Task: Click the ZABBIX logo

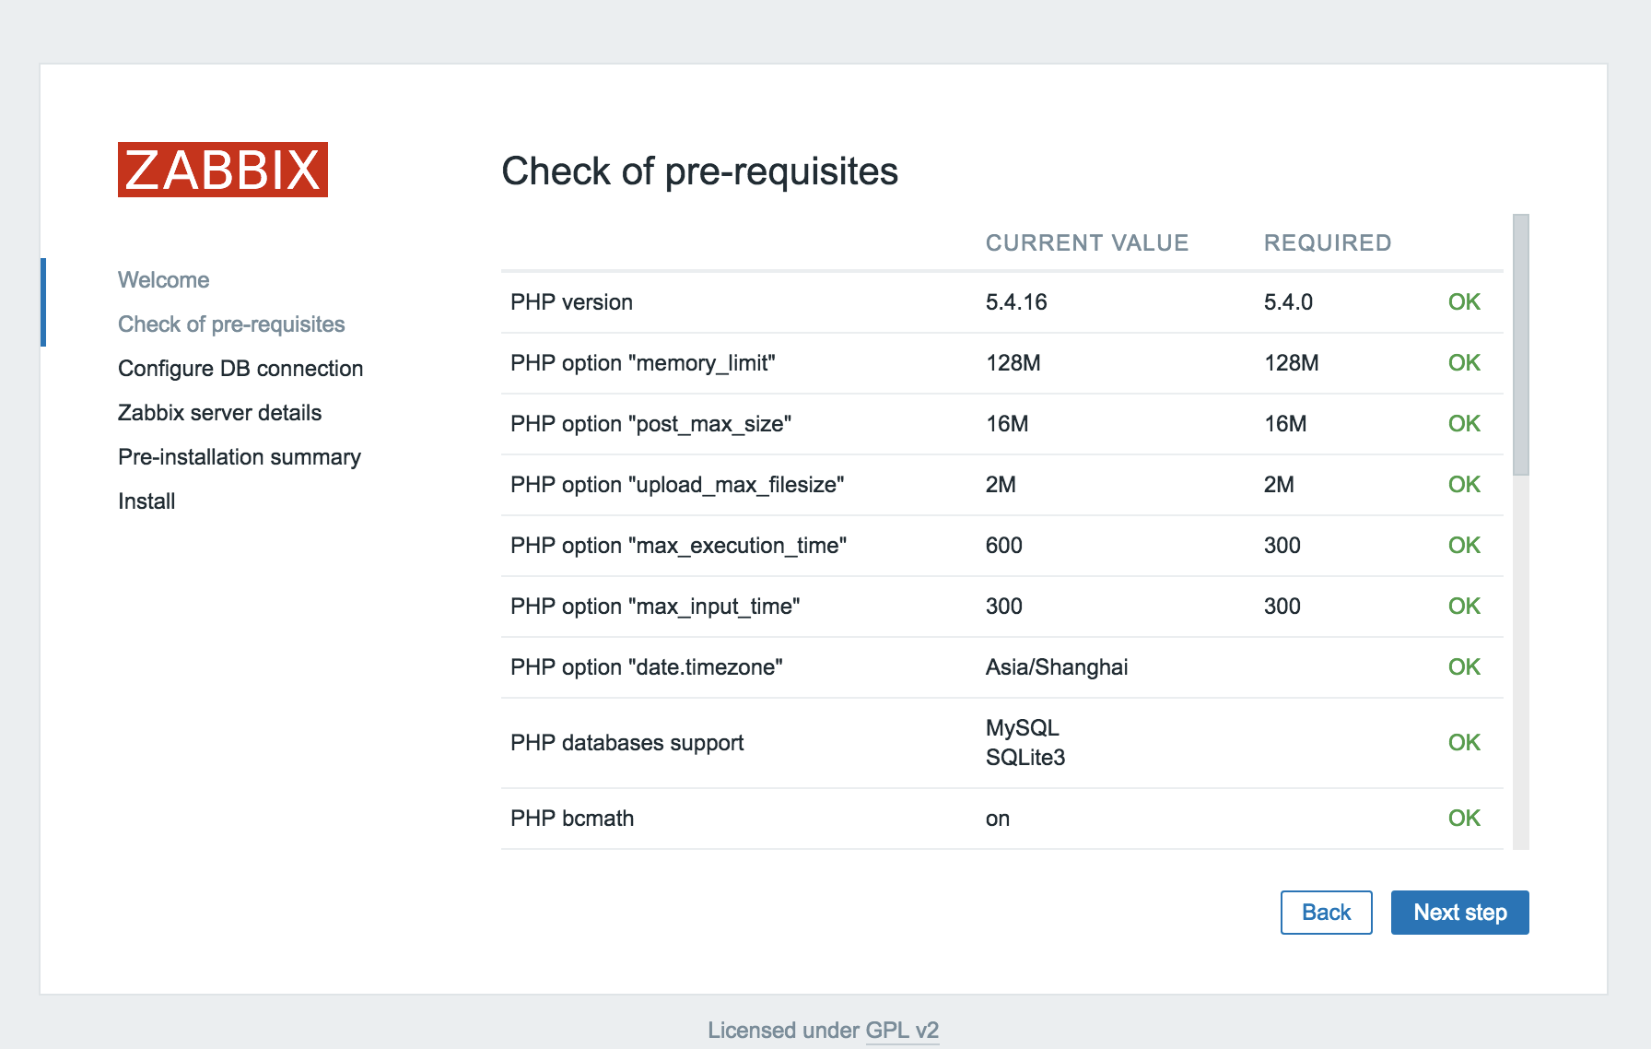Action: (223, 170)
